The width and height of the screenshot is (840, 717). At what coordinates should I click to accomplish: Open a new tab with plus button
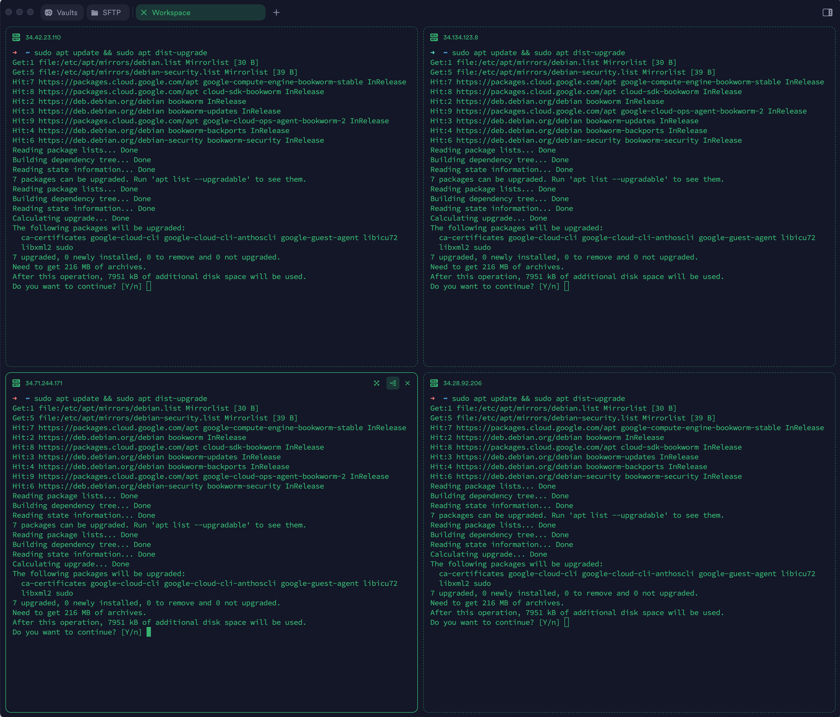pyautogui.click(x=276, y=13)
